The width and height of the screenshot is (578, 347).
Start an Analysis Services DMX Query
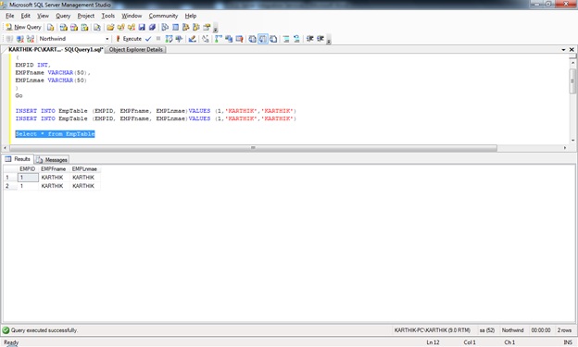tap(74, 27)
